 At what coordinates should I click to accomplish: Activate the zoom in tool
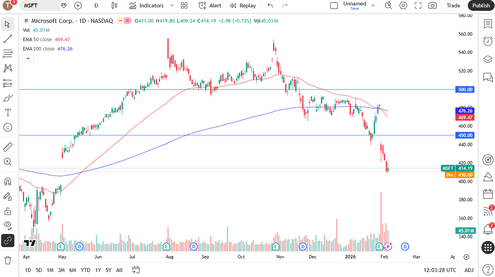tap(7, 162)
